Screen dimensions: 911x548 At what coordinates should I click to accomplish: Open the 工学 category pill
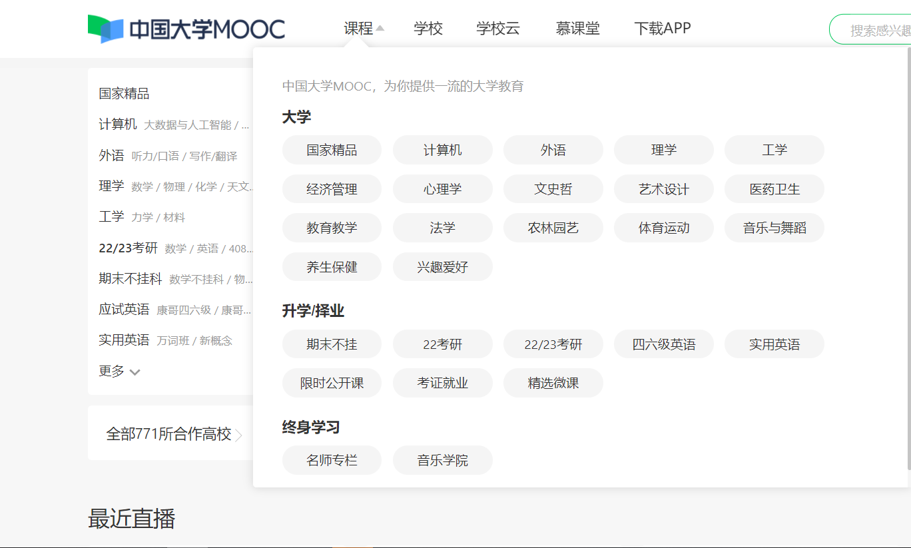coord(774,150)
